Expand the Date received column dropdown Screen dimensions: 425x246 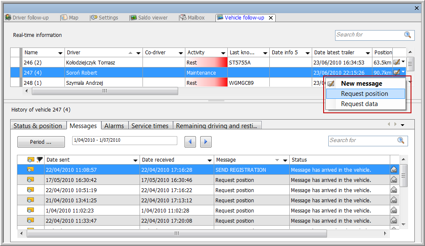tap(210, 160)
